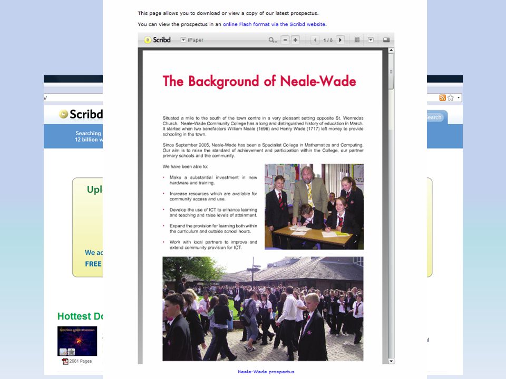The image size is (506, 379).
Task: Open the dropdown arrow beside the star icon
Action: pos(459,98)
